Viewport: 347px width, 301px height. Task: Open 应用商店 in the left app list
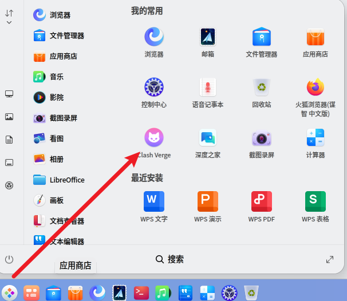(x=56, y=56)
